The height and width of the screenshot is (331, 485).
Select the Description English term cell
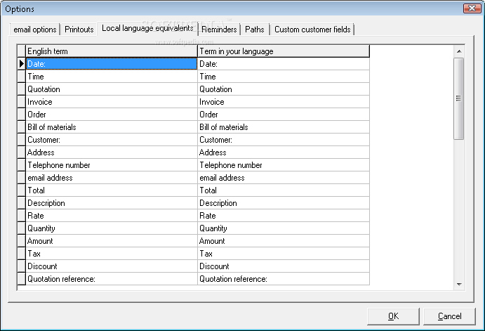tap(112, 203)
